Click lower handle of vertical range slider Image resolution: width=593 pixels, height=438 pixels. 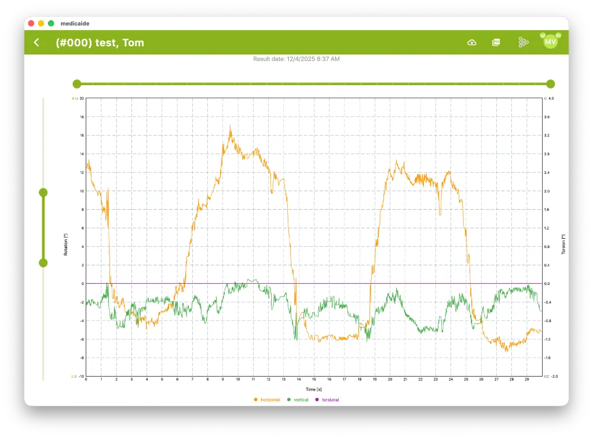43,263
